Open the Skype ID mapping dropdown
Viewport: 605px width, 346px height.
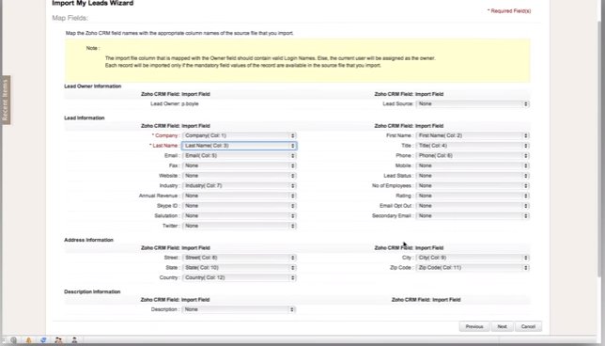click(240, 206)
